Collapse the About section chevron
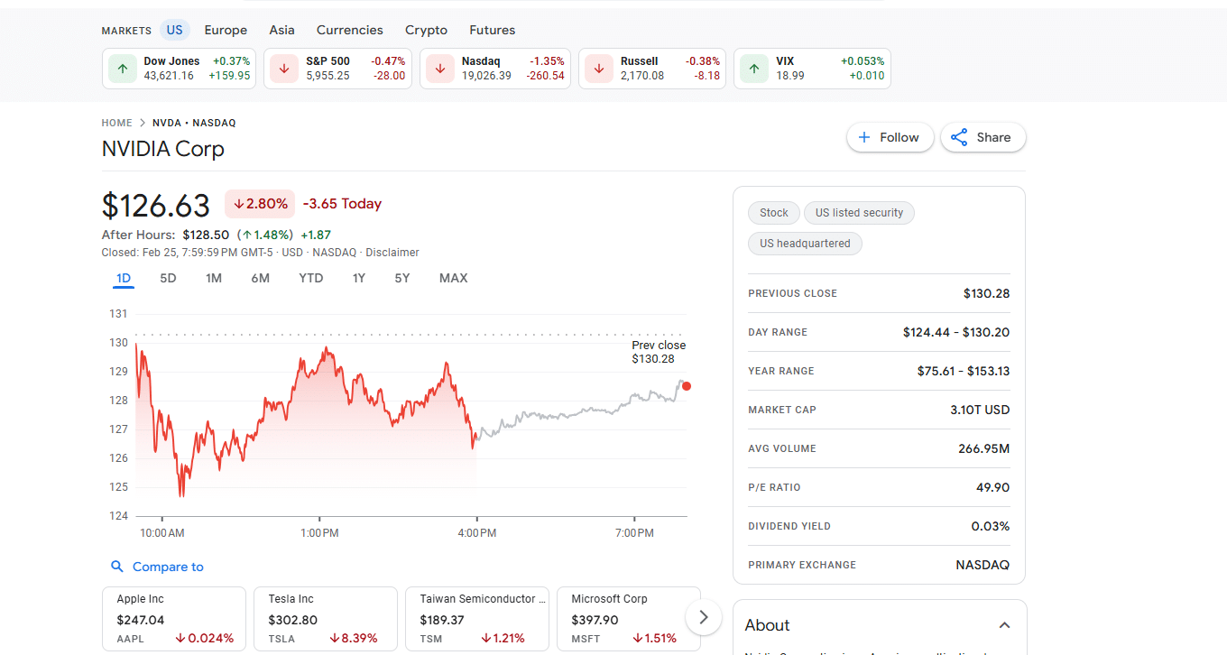Viewport: 1227px width, 655px height. click(x=1004, y=625)
